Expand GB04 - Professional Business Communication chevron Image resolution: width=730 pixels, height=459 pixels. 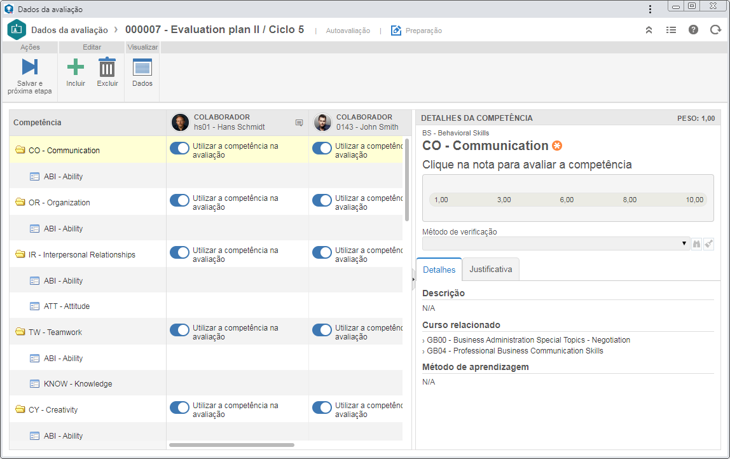coord(424,352)
